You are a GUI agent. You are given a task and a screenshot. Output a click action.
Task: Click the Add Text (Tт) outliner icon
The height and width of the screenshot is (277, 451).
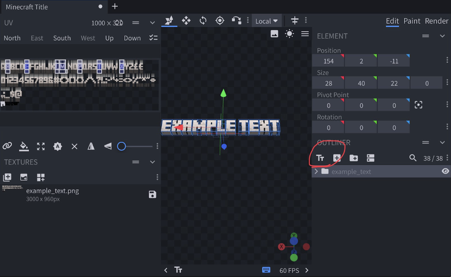click(320, 158)
